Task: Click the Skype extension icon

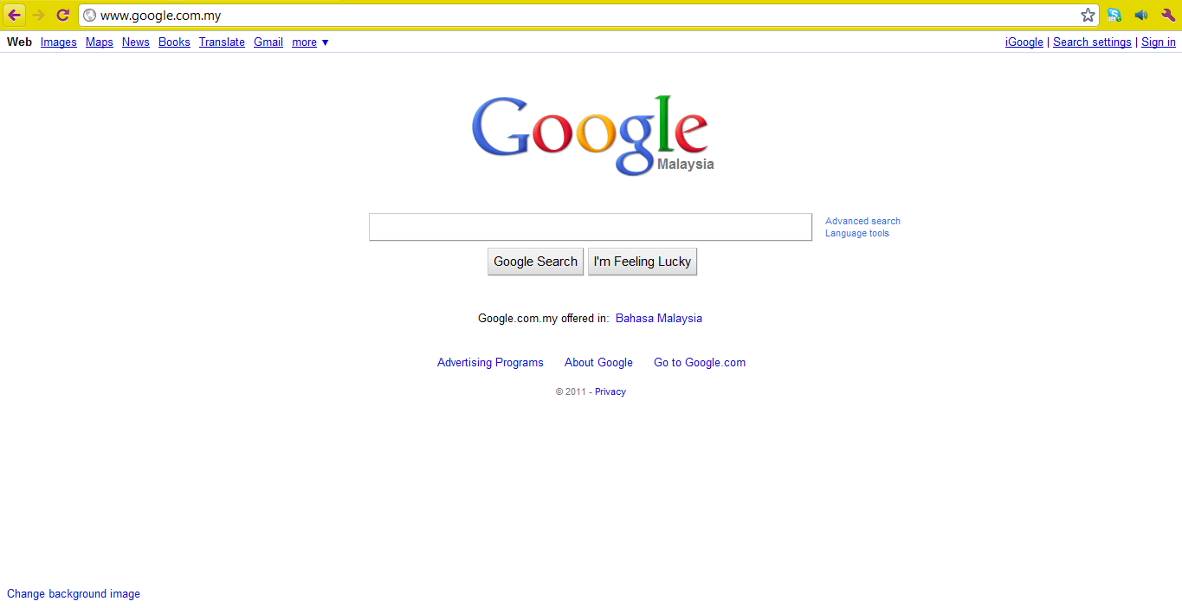Action: (x=1114, y=15)
